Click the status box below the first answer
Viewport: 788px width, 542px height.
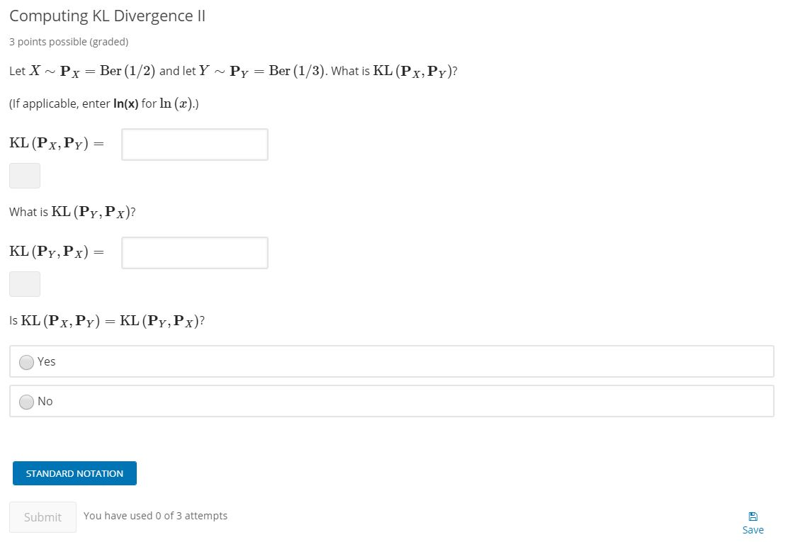[x=24, y=175]
